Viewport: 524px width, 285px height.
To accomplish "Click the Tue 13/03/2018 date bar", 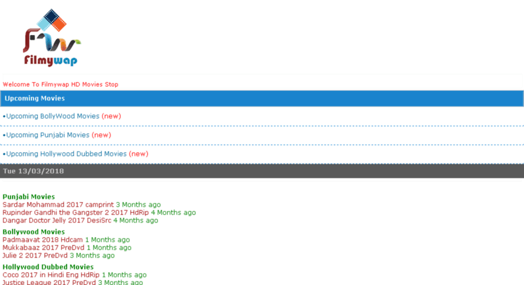I will [262, 171].
